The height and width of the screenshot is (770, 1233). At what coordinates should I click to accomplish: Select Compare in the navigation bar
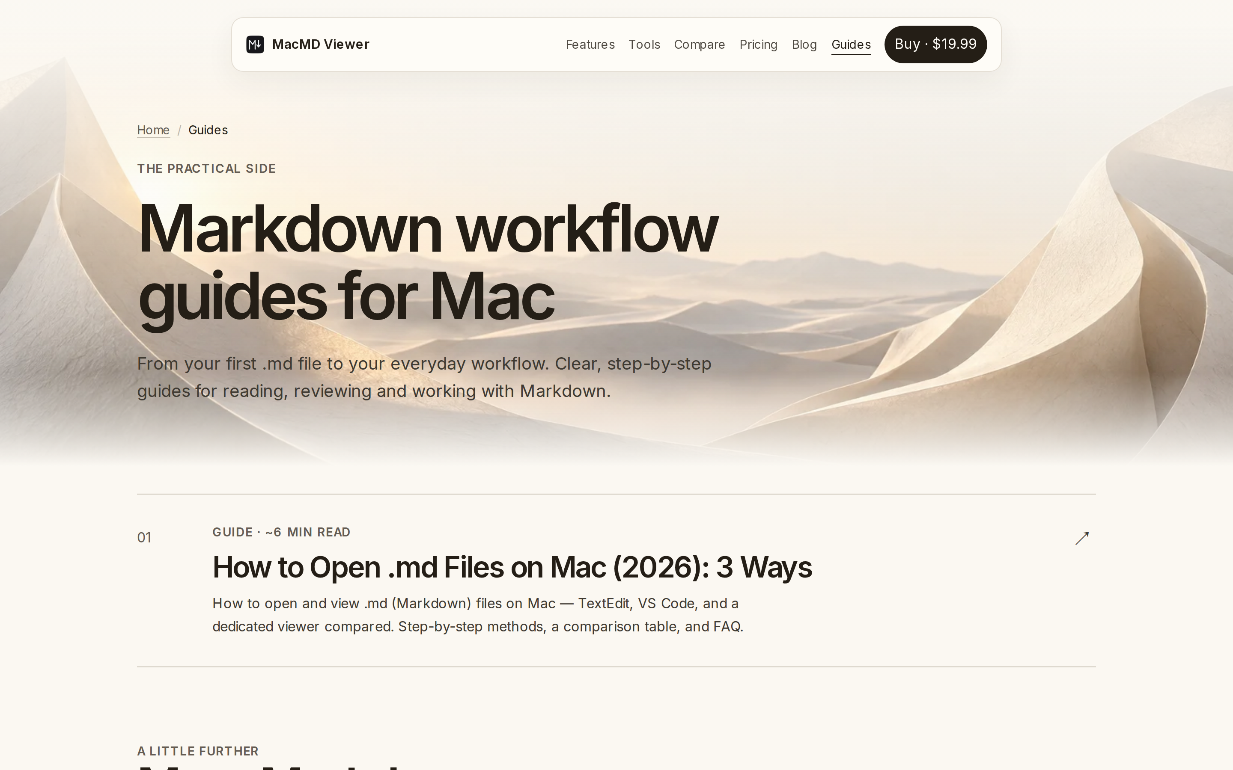pyautogui.click(x=699, y=44)
